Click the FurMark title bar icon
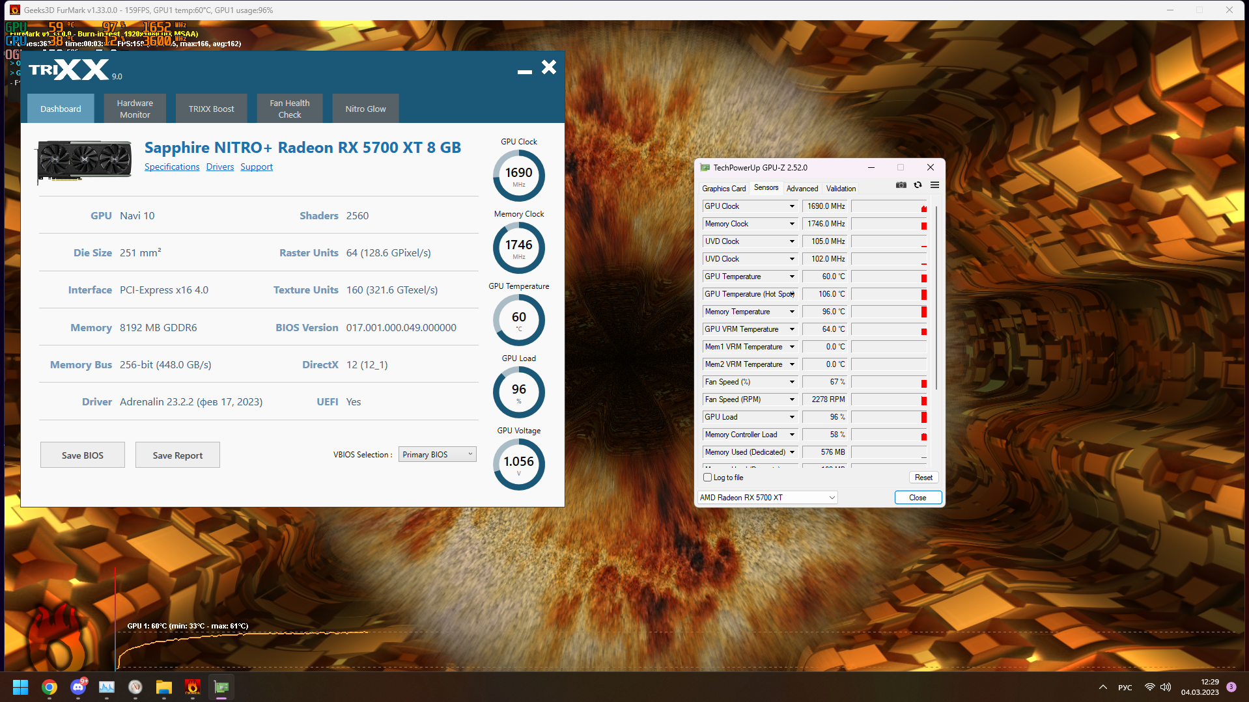 (15, 10)
